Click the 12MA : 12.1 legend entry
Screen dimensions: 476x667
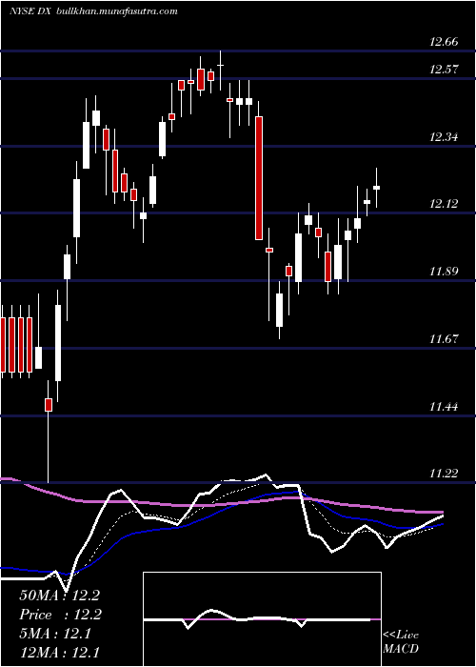click(59, 652)
